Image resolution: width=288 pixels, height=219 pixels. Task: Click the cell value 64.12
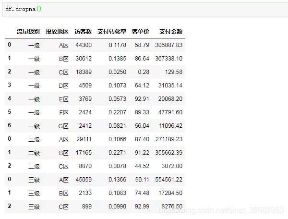[142, 85]
